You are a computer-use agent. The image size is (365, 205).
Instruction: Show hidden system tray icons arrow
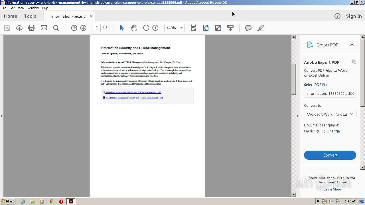click(318, 201)
